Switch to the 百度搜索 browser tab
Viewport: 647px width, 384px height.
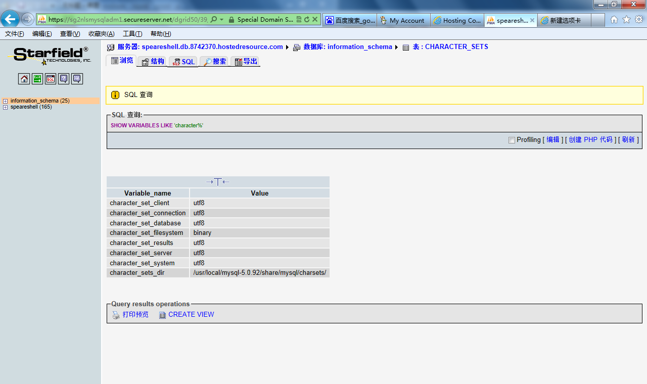click(x=350, y=20)
